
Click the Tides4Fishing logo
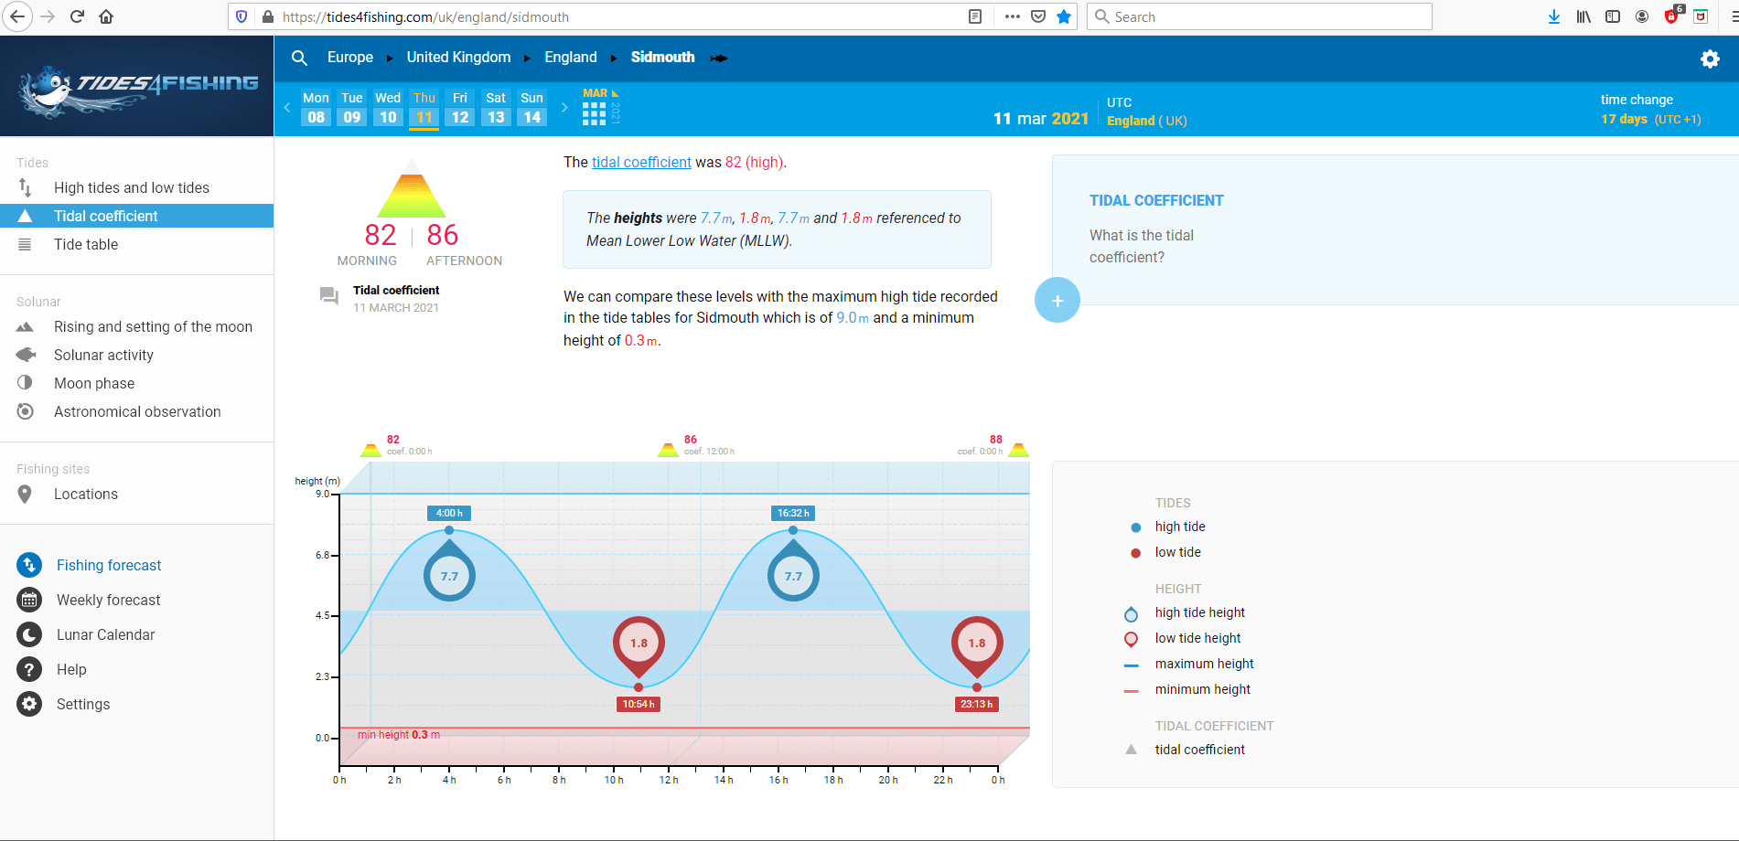coord(137,89)
